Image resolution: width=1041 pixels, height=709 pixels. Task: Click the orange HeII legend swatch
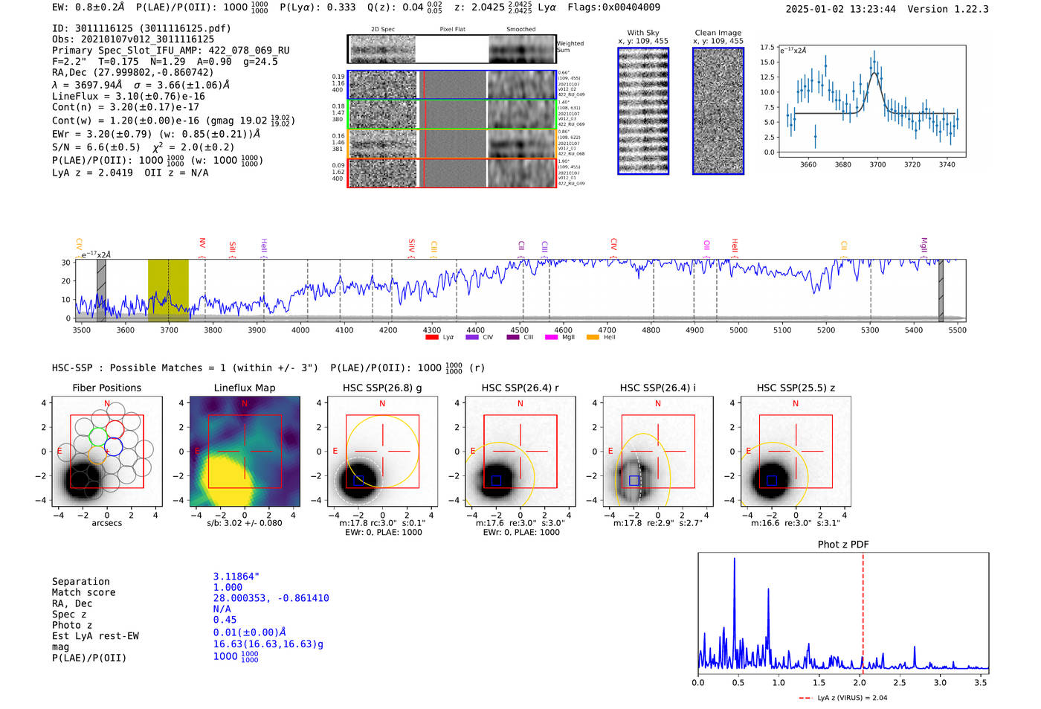[593, 337]
